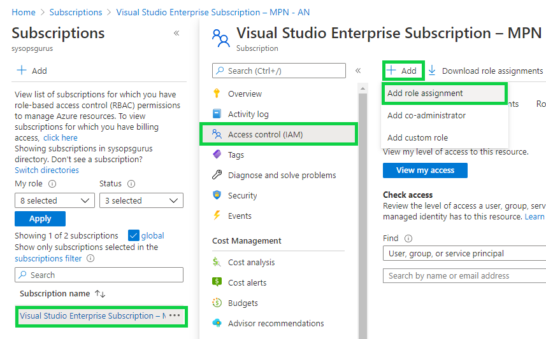Click the Advisor recommendations cloud icon
The image size is (546, 339).
coord(217,323)
